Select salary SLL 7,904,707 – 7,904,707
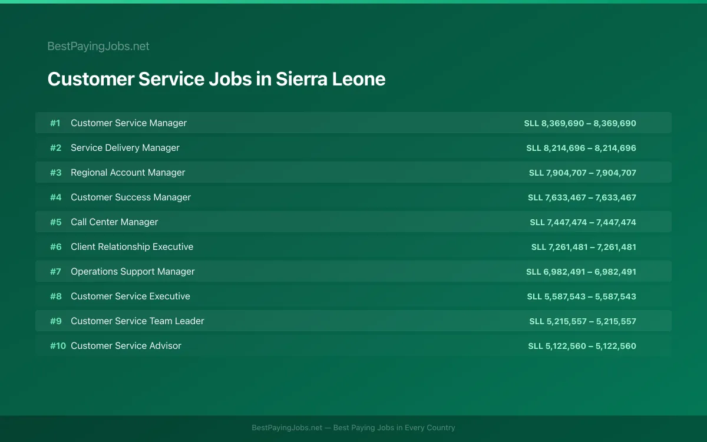This screenshot has width=707, height=442. (x=583, y=173)
